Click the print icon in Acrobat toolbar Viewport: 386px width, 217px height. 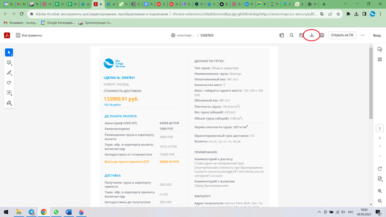pos(322,35)
